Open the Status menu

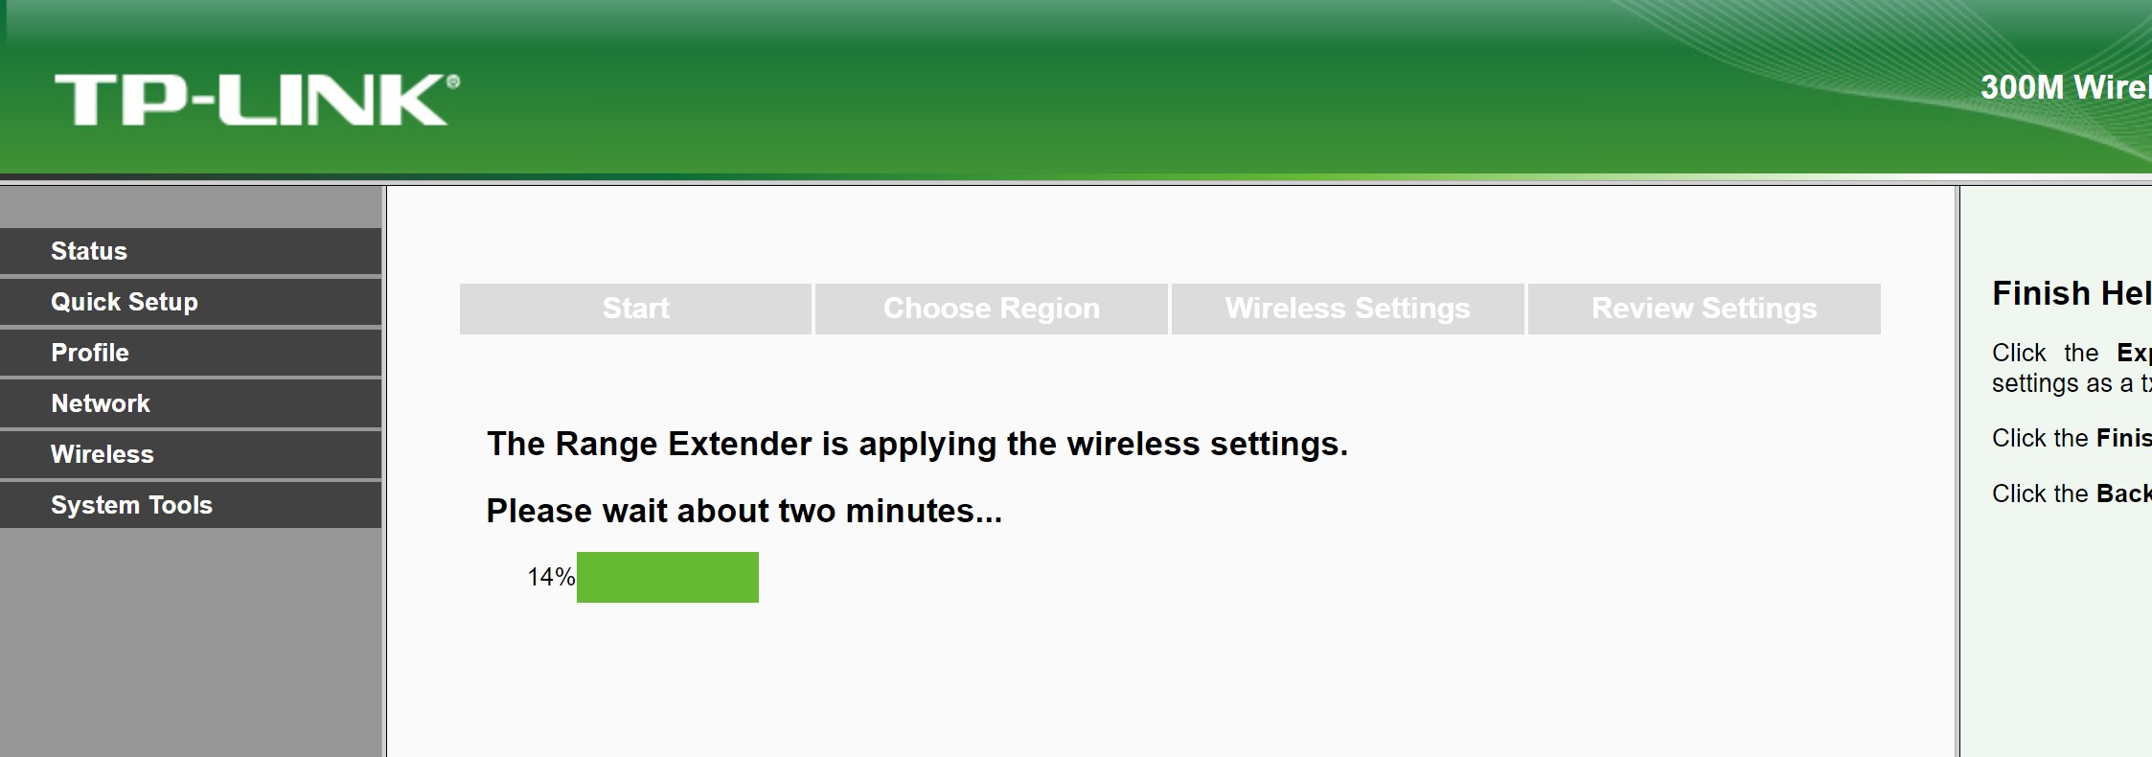[89, 251]
